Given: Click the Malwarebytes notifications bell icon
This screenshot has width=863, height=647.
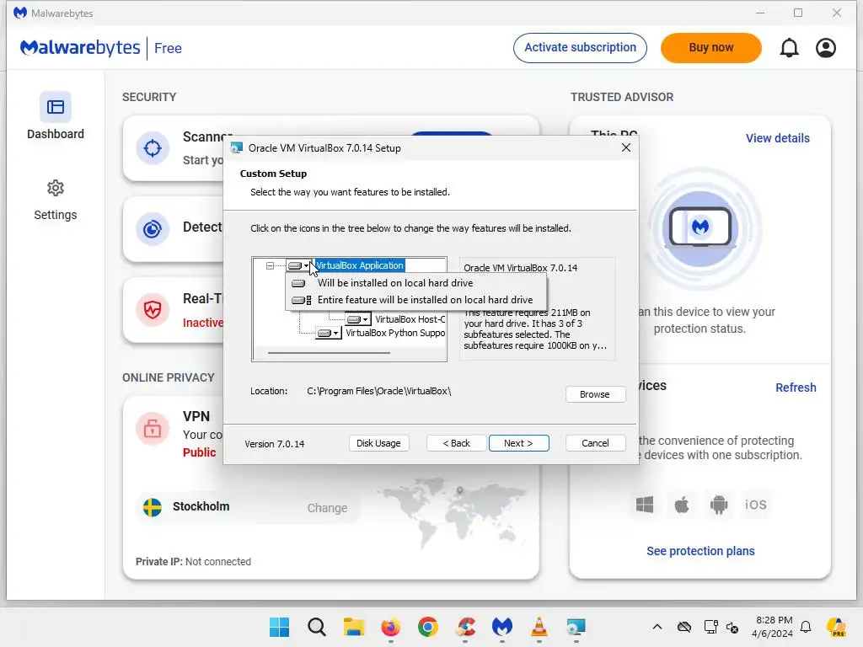Looking at the screenshot, I should 789,48.
